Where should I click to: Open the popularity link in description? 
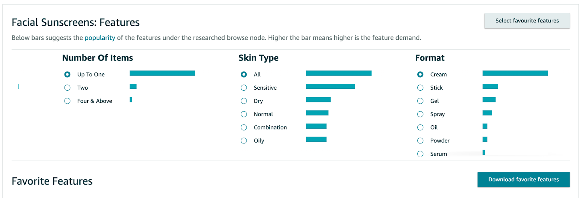(x=100, y=38)
